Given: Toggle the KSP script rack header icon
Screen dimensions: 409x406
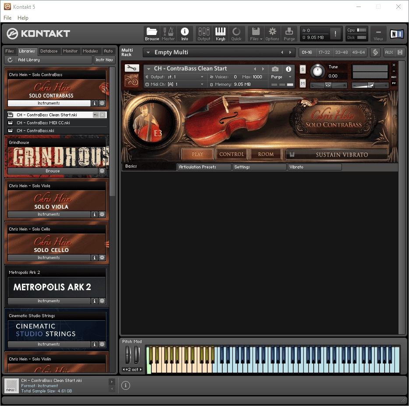Looking at the screenshot, I should coord(375,52).
